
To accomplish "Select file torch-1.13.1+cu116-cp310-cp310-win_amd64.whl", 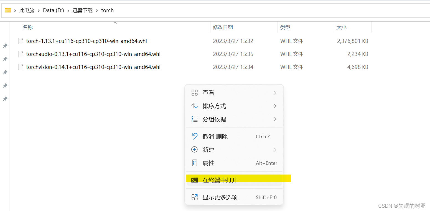I will click(86, 41).
